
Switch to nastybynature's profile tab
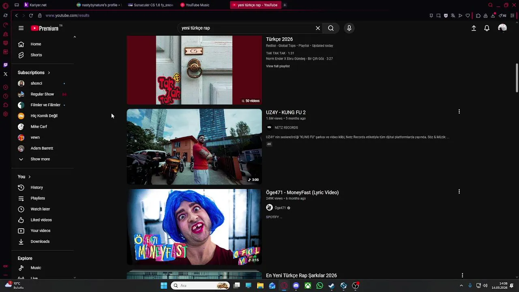[x=99, y=5]
